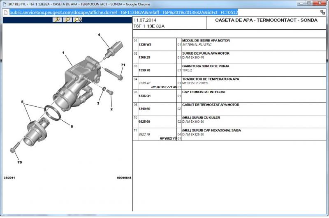329x218 pixels.
Task: Select part number 1306 29
Action: 144,57
